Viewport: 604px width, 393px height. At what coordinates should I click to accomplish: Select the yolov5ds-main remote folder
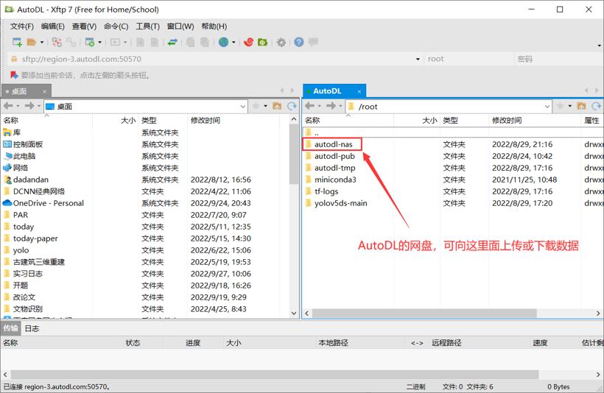[x=340, y=203]
